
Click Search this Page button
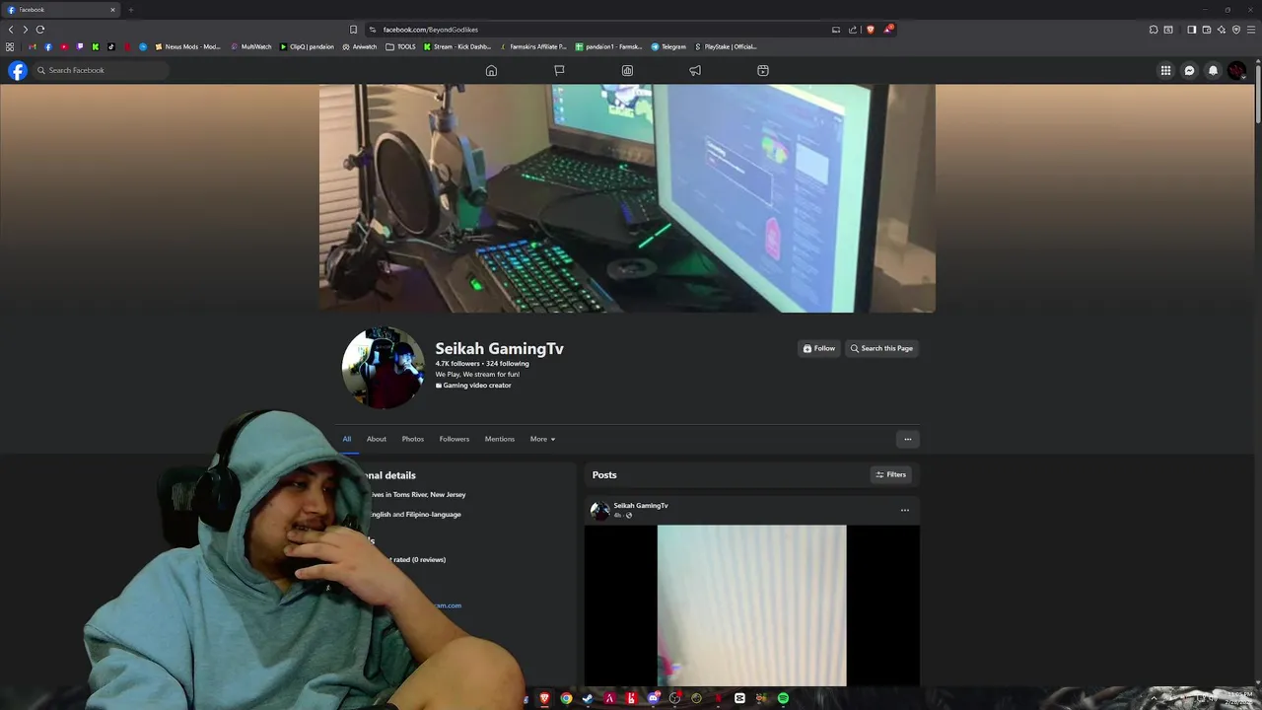(881, 348)
